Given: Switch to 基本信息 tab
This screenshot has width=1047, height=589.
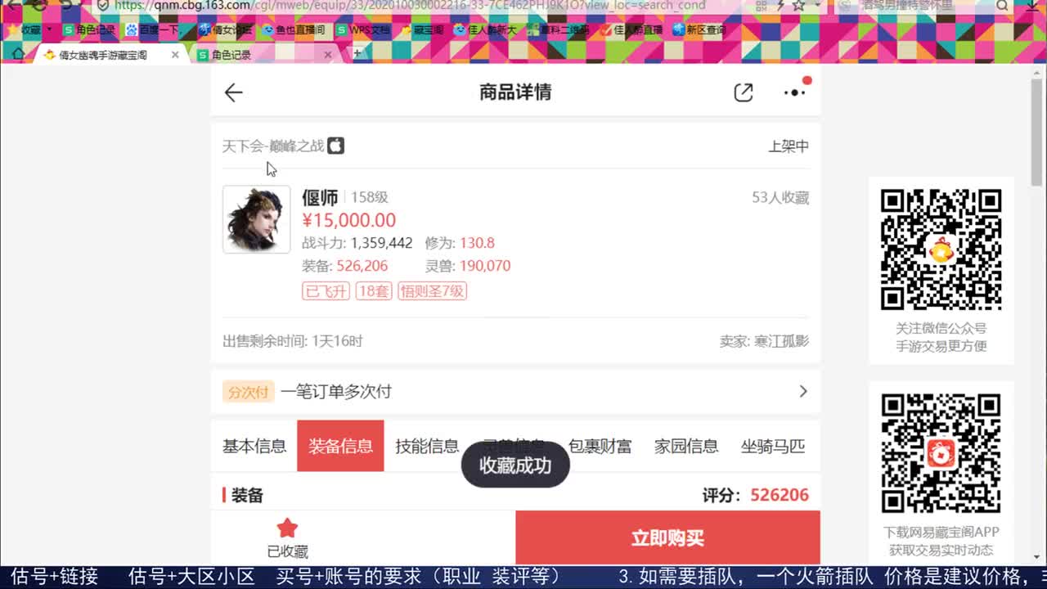Looking at the screenshot, I should pos(254,446).
